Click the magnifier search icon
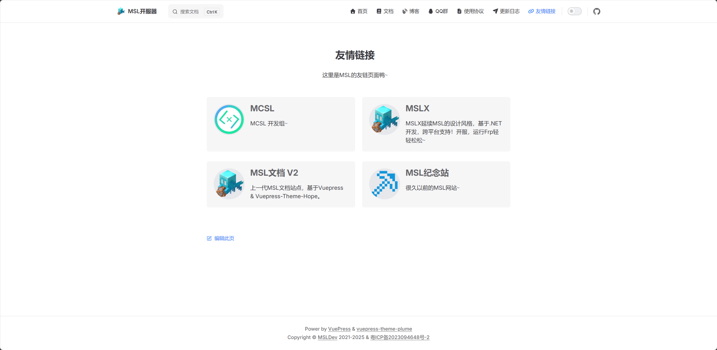 click(175, 12)
